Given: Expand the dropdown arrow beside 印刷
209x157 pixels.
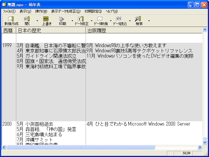Looking at the screenshot, I should [72, 21].
